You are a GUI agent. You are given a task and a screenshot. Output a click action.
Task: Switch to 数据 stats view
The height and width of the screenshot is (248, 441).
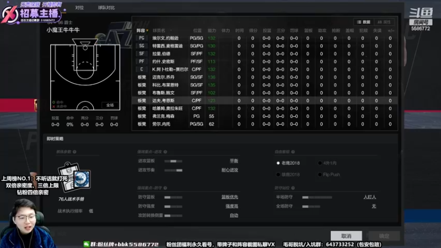click(x=364, y=22)
